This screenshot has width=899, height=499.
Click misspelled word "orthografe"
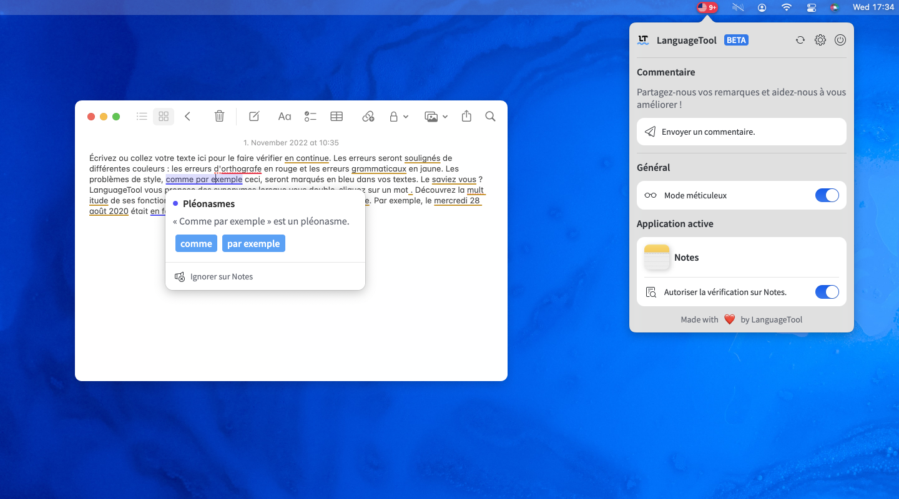pos(241,169)
